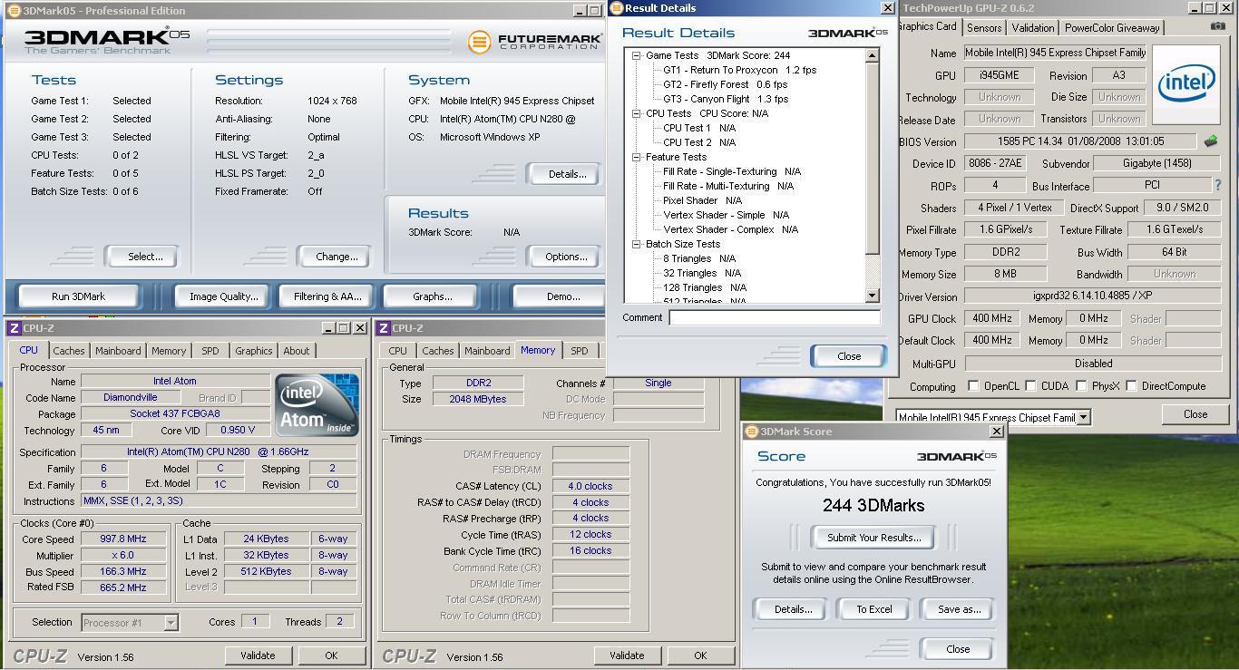
Task: Click the GPU-Z screenshot camera icon
Action: (1217, 26)
